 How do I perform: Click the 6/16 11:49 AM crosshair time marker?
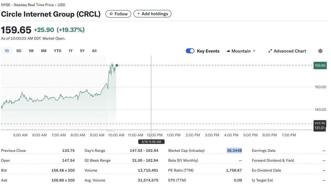click(x=151, y=142)
